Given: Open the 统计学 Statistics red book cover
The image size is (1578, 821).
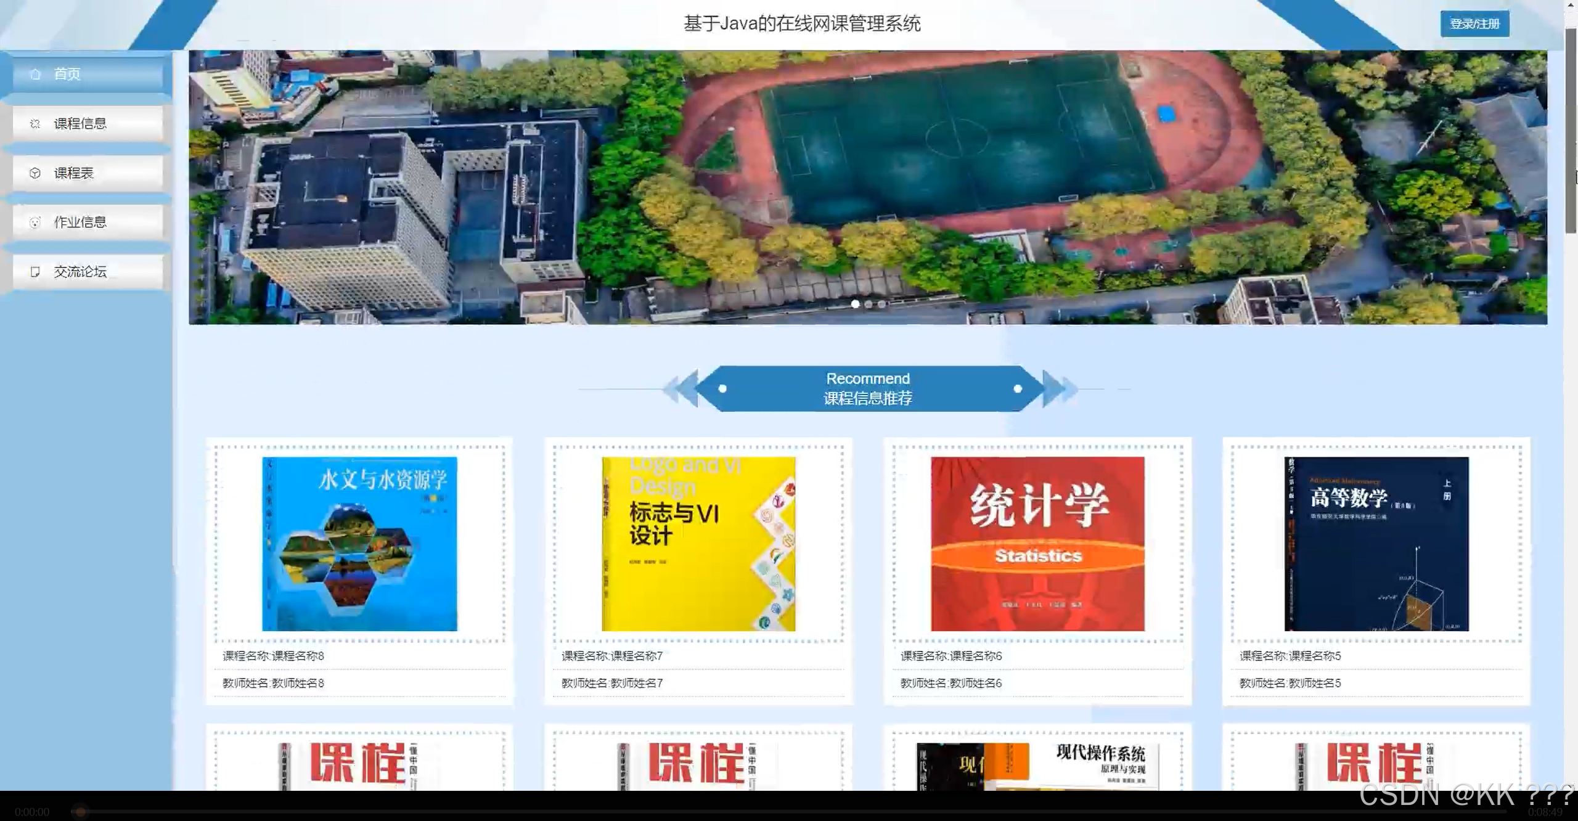Looking at the screenshot, I should [1037, 544].
